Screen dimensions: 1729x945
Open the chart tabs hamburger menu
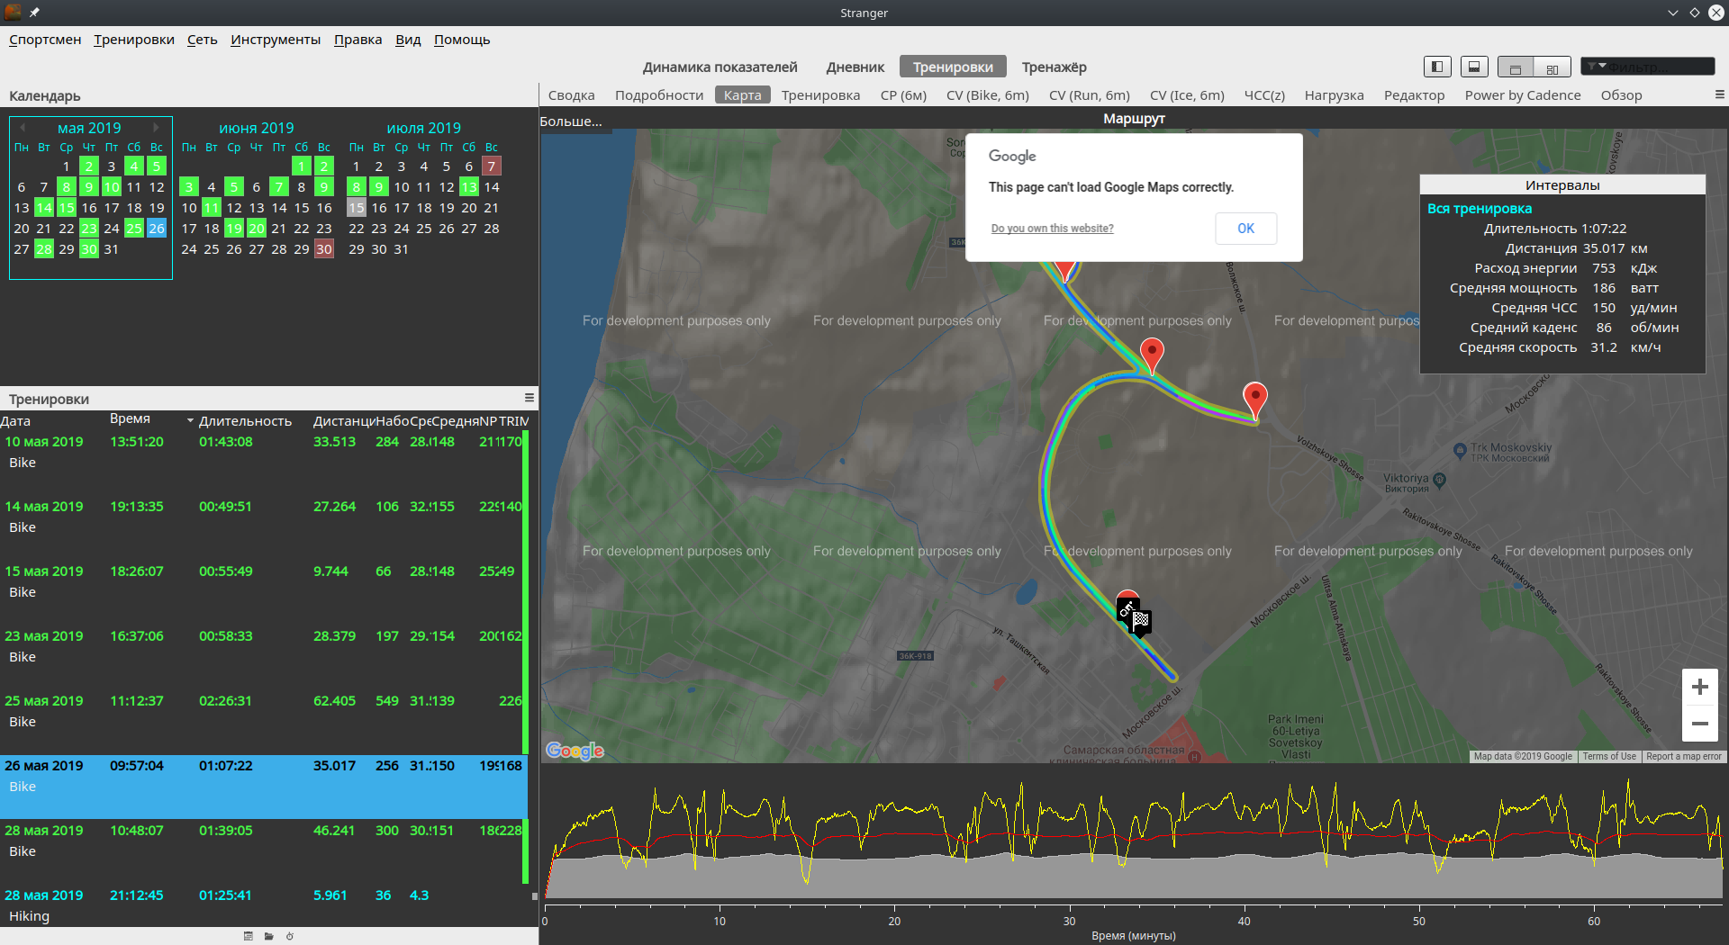(x=1719, y=94)
